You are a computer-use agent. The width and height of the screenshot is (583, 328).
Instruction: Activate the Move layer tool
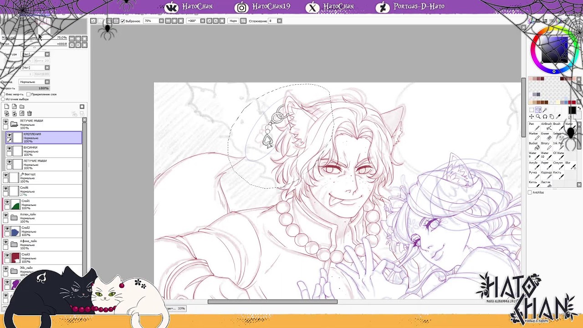point(532,117)
